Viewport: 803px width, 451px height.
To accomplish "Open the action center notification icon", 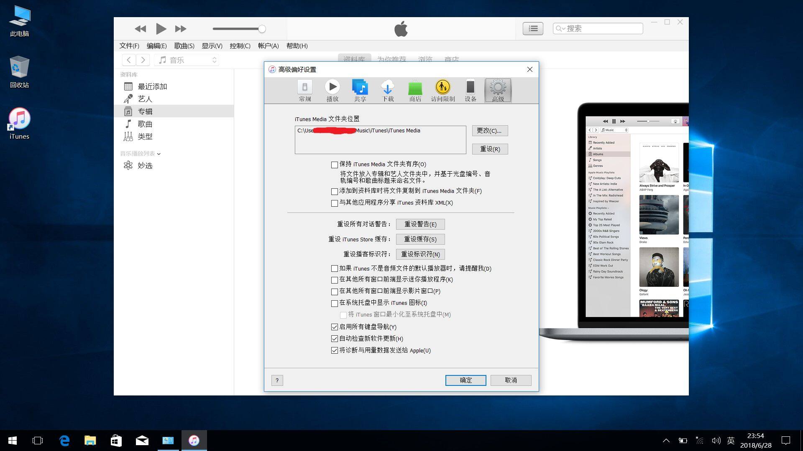I will 786,441.
